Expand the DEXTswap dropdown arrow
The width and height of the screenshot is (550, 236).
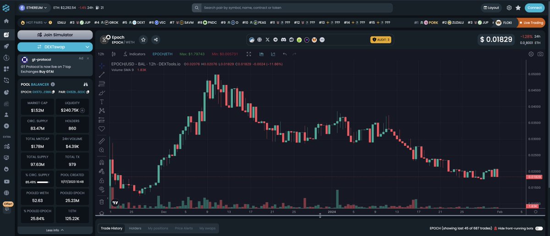[87, 47]
